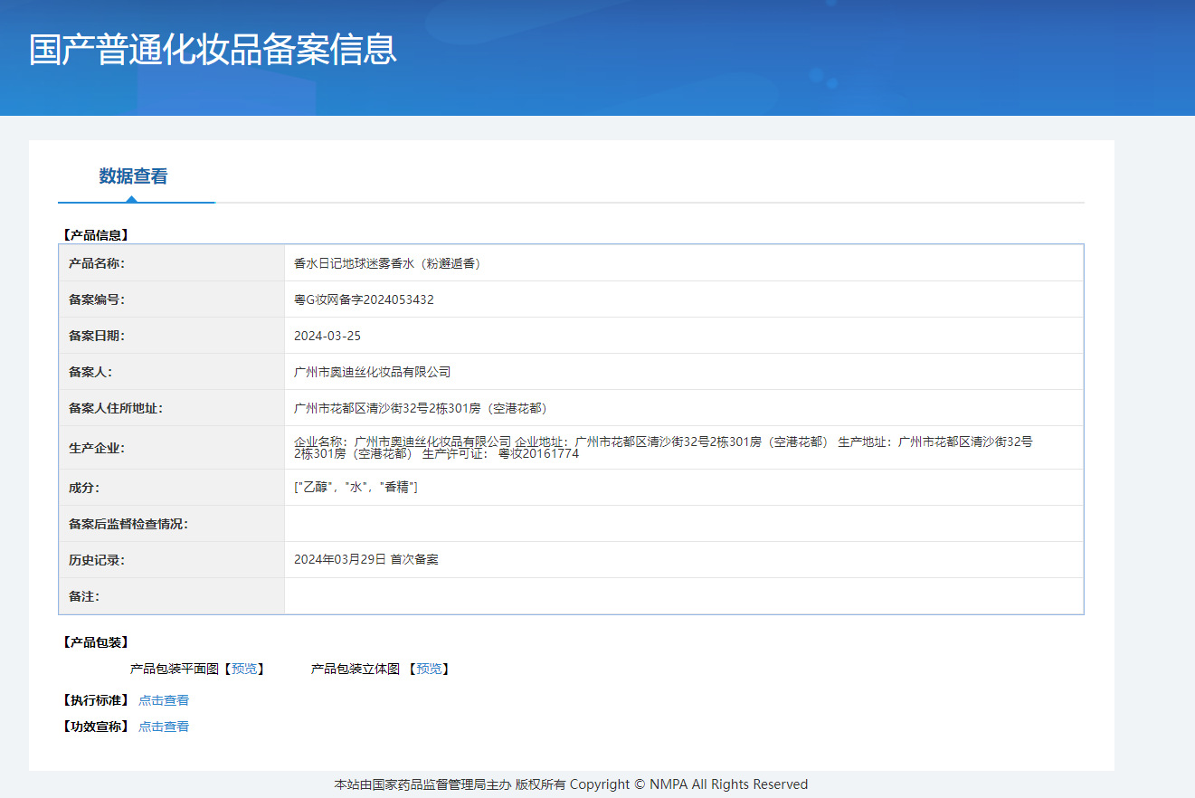Click the 【产品信息】 section heading
1195x798 pixels.
95,234
